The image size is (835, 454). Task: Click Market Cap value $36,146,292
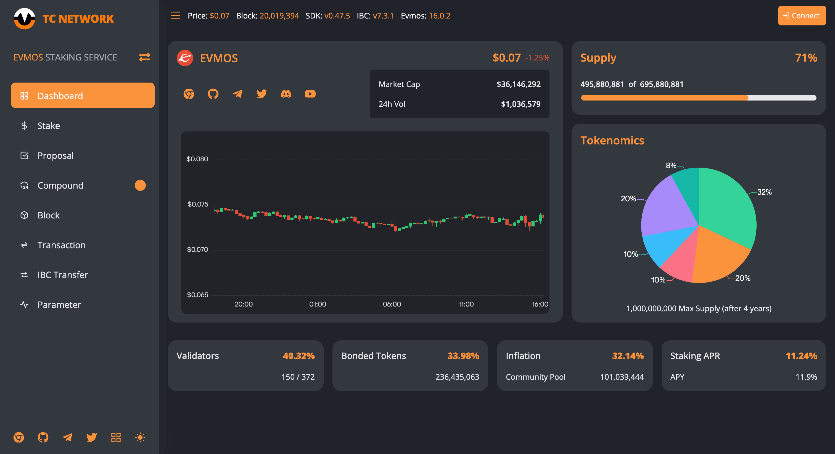coord(518,84)
